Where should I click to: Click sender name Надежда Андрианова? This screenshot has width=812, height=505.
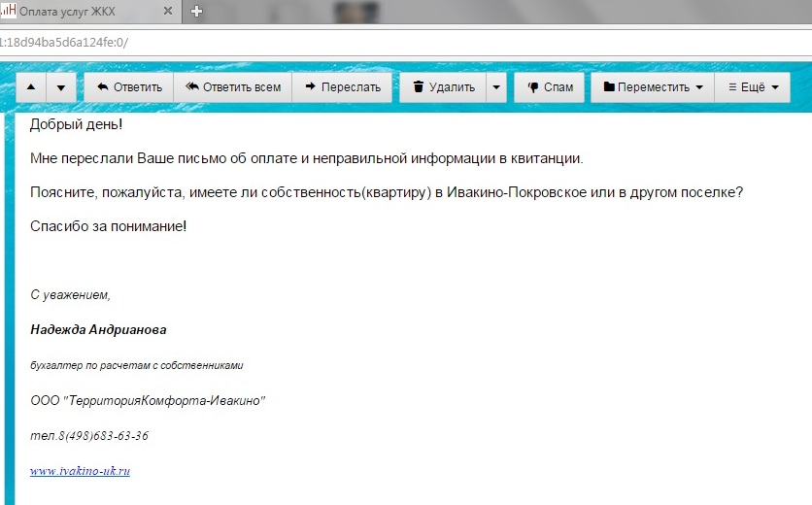tap(98, 330)
